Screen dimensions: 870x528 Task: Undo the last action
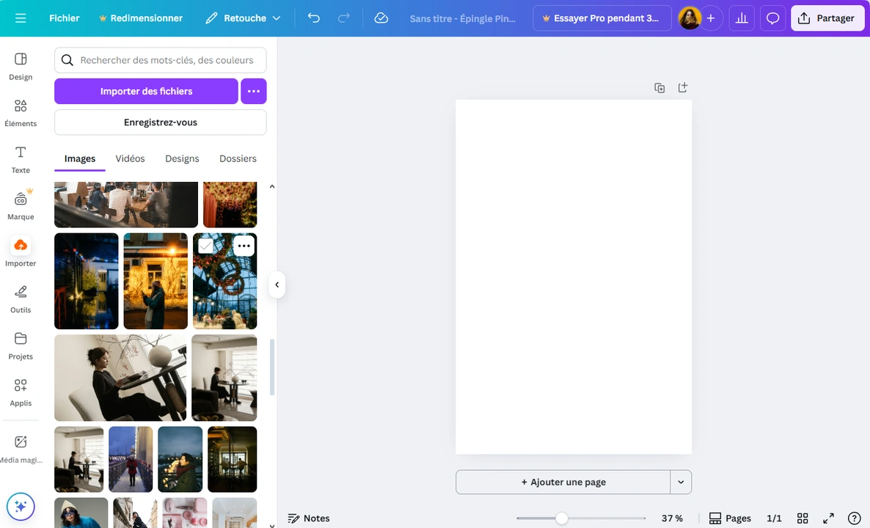pos(313,18)
